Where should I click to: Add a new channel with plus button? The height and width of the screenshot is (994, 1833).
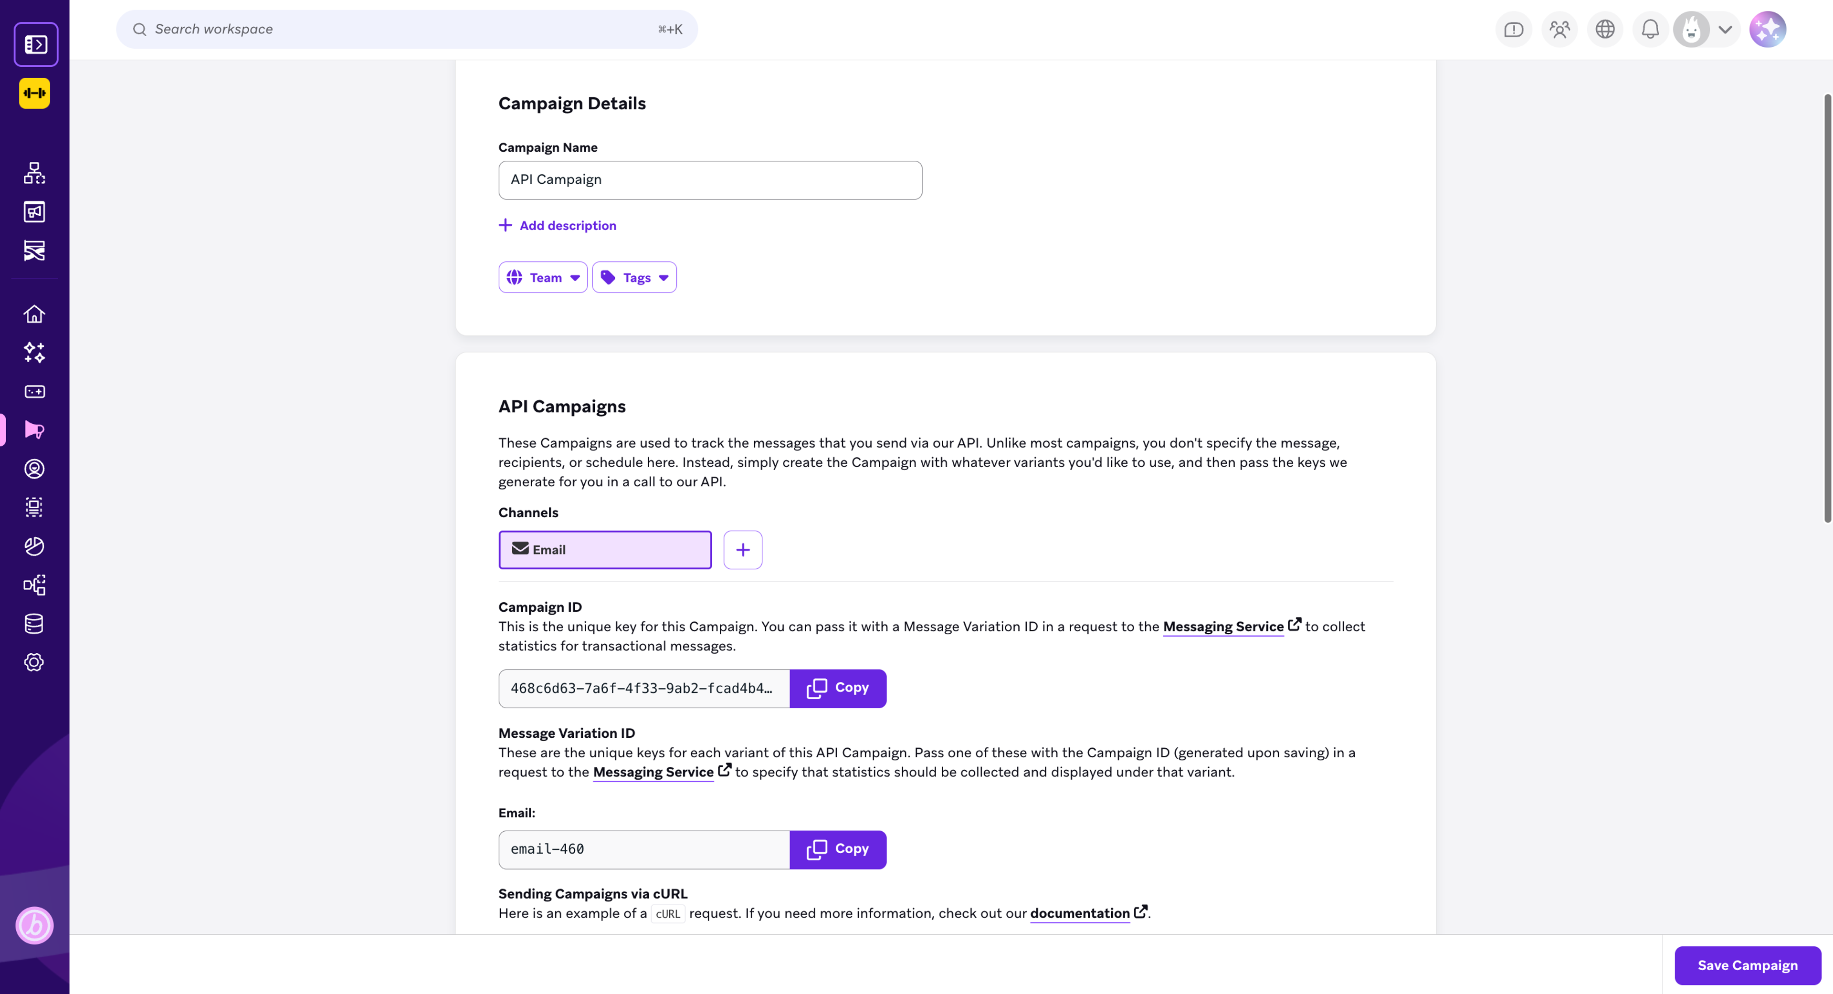tap(742, 549)
